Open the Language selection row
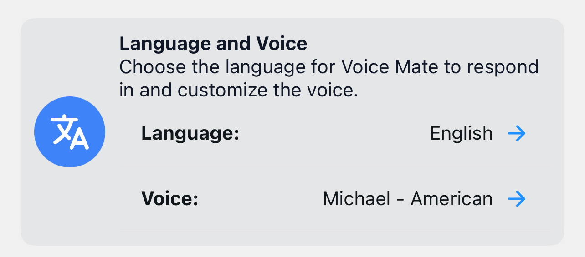The width and height of the screenshot is (585, 257). 333,134
